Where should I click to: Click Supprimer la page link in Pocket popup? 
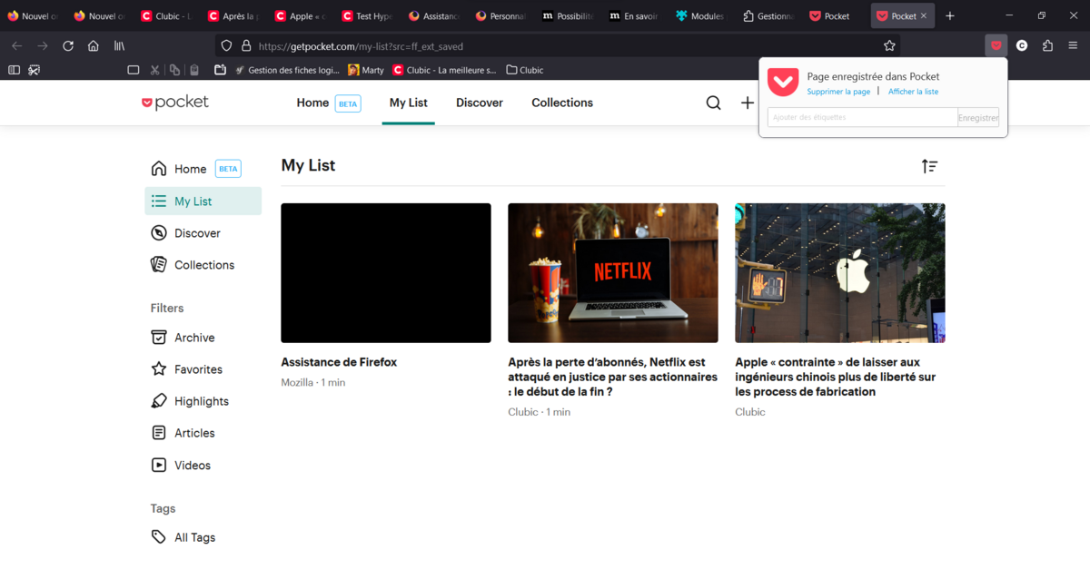[x=838, y=92]
